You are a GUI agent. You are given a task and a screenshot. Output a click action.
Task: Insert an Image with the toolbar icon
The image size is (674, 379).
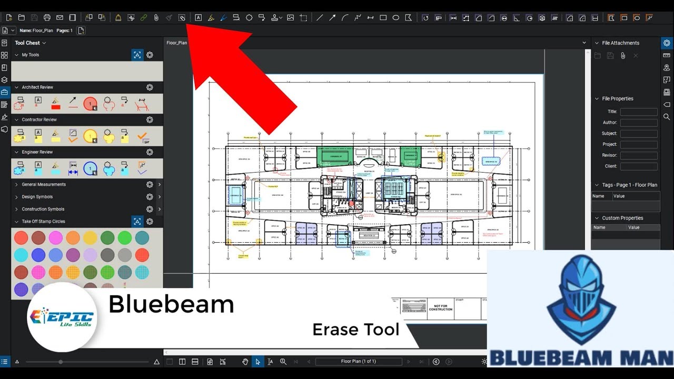[x=290, y=17]
